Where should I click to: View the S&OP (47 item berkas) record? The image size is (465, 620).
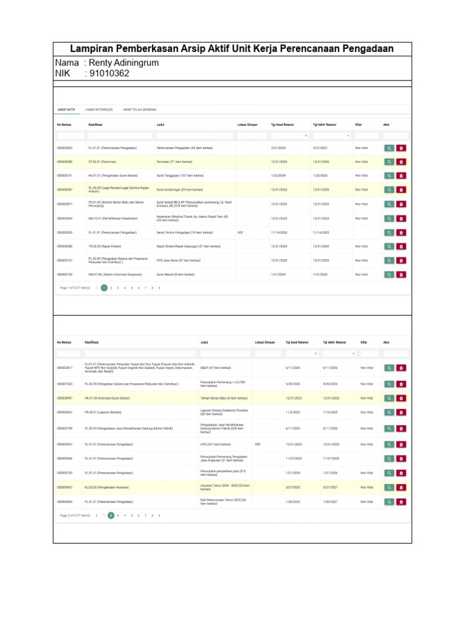click(x=389, y=368)
